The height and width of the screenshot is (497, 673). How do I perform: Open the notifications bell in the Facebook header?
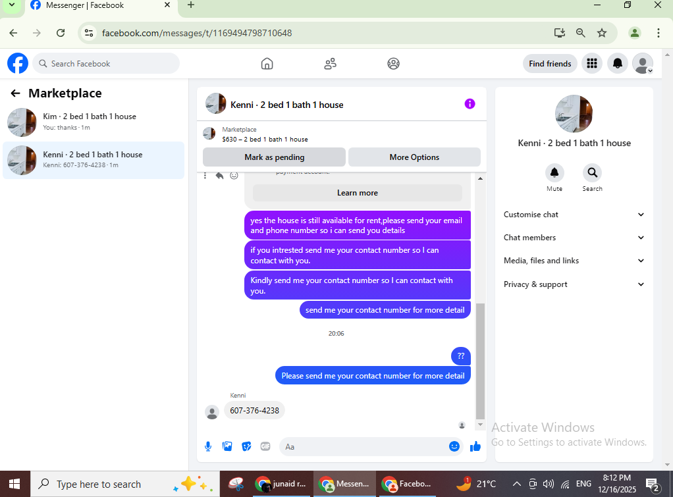(x=617, y=63)
